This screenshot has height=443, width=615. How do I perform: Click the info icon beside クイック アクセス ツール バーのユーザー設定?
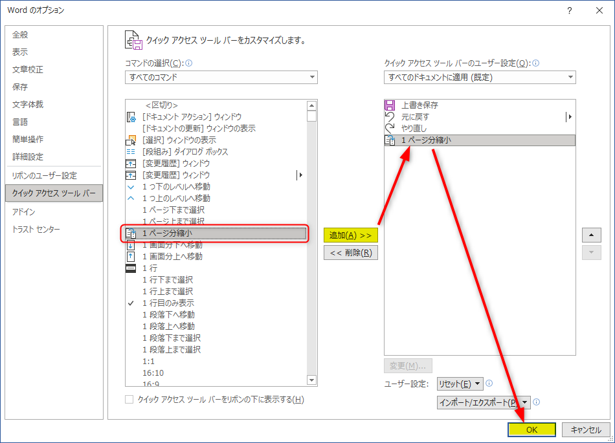[x=536, y=63]
